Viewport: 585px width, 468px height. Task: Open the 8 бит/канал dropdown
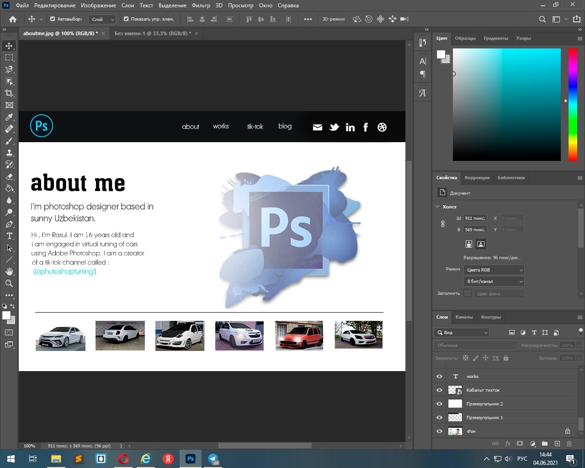pos(494,281)
